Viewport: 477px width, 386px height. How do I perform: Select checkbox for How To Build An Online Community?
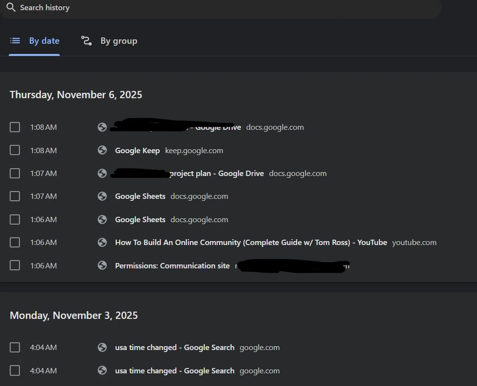click(x=15, y=242)
